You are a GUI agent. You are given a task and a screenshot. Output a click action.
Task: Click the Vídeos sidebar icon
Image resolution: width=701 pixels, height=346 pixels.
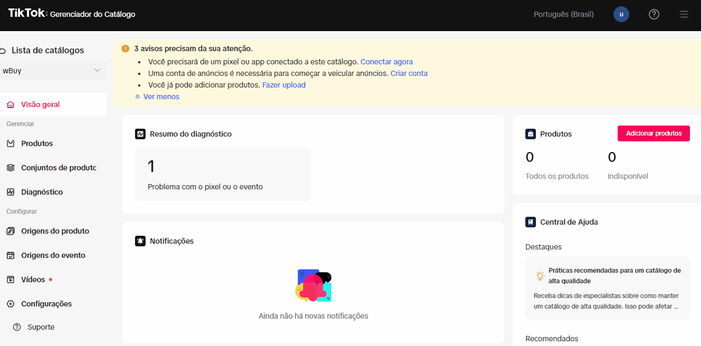(x=11, y=280)
